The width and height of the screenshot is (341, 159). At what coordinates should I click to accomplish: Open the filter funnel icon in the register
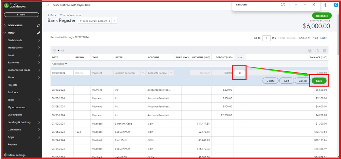click(x=54, y=50)
